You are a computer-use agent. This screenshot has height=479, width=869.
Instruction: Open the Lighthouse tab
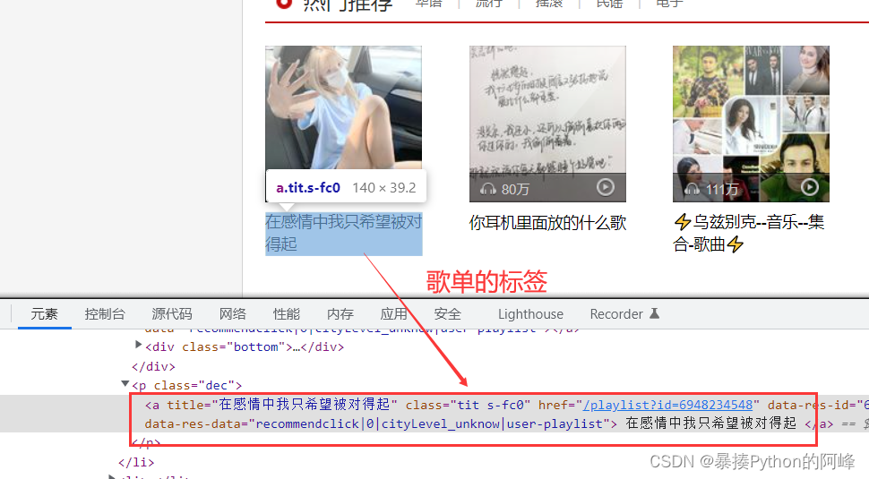(530, 314)
